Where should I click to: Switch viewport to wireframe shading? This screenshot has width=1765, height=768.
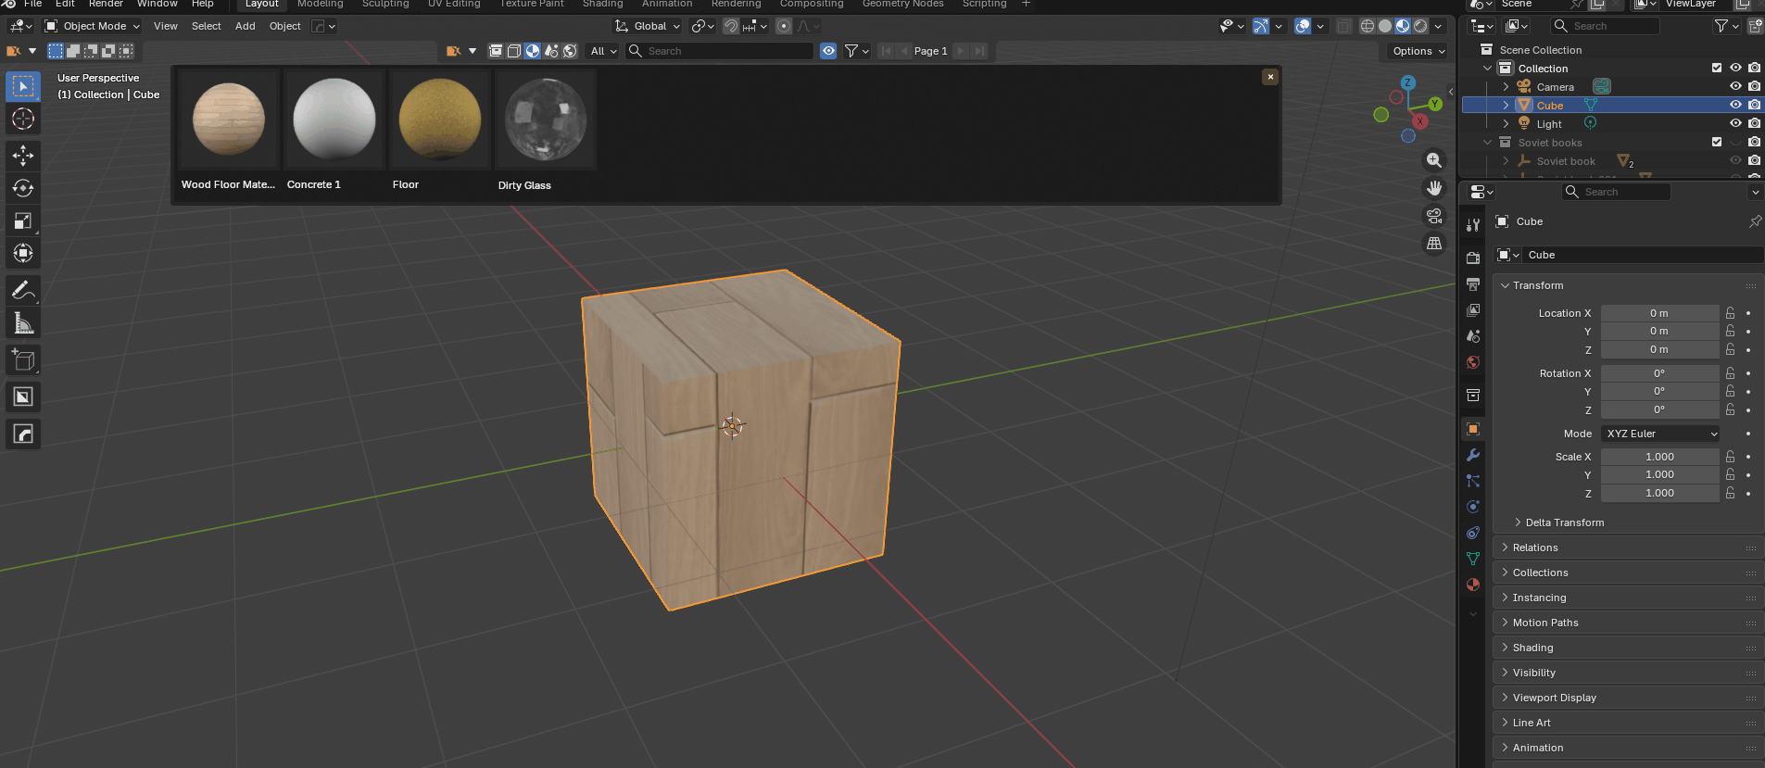tap(1368, 26)
